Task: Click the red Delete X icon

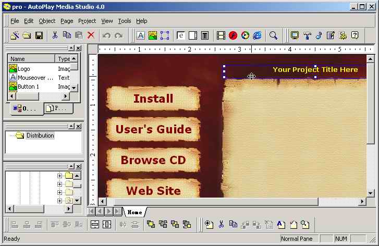Action: [91, 35]
